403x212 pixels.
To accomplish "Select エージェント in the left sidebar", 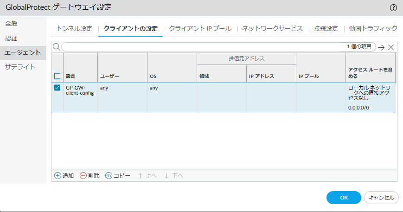I will pos(23,53).
